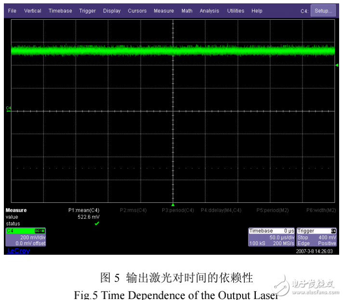
Task: Open the Vertical menu
Action: tap(33, 11)
